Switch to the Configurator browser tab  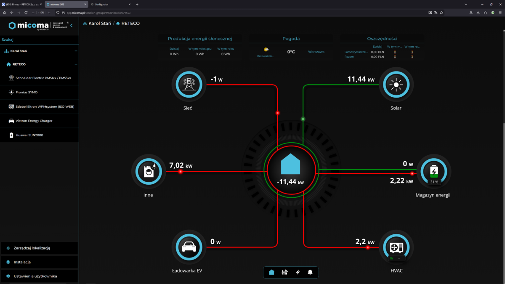pyautogui.click(x=102, y=4)
